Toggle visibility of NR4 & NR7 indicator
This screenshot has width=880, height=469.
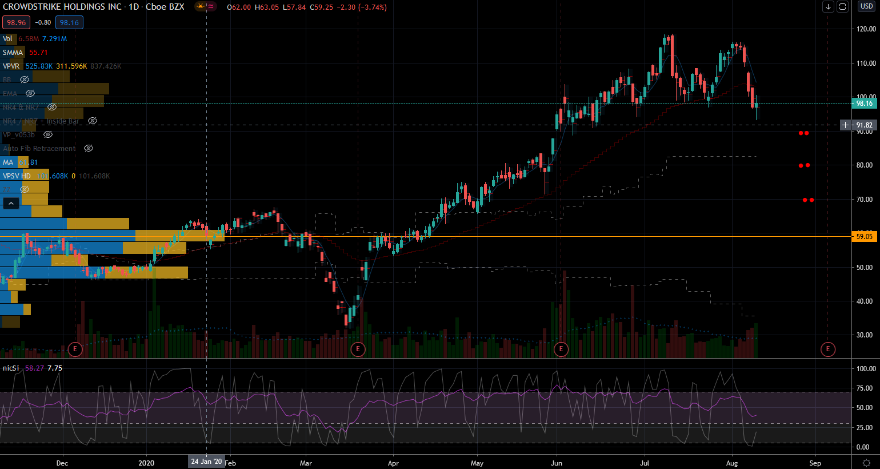click(52, 107)
